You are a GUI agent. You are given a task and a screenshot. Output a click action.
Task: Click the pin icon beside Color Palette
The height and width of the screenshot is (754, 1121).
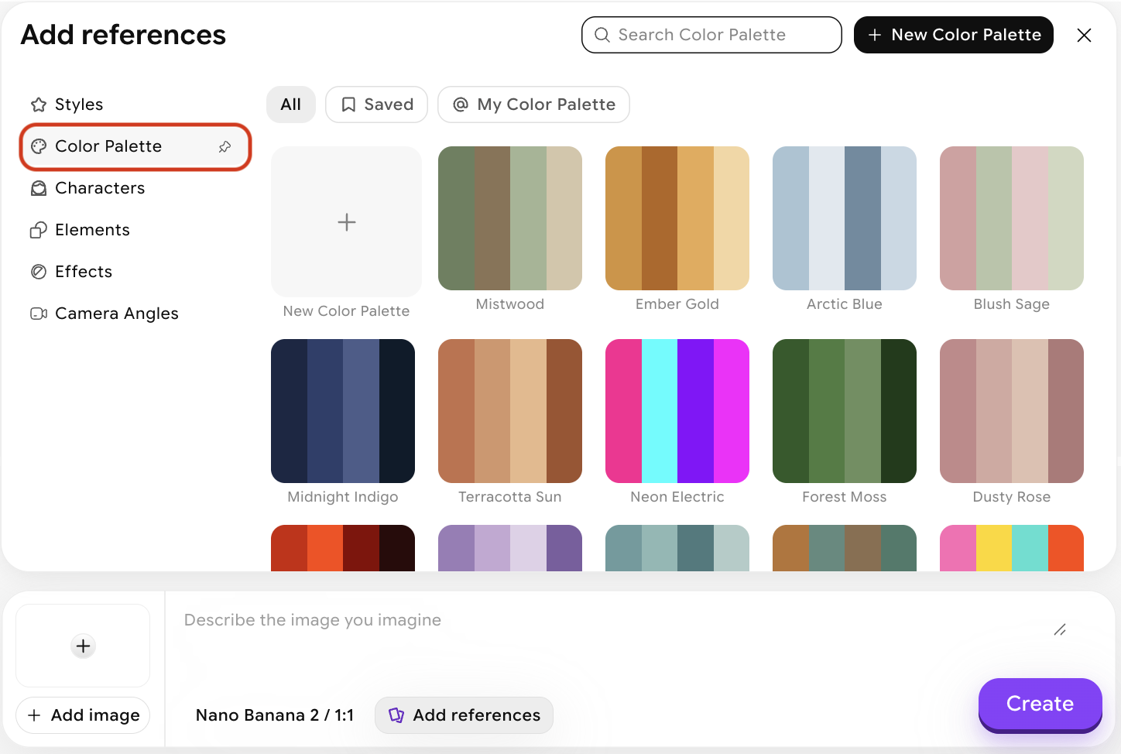tap(225, 146)
